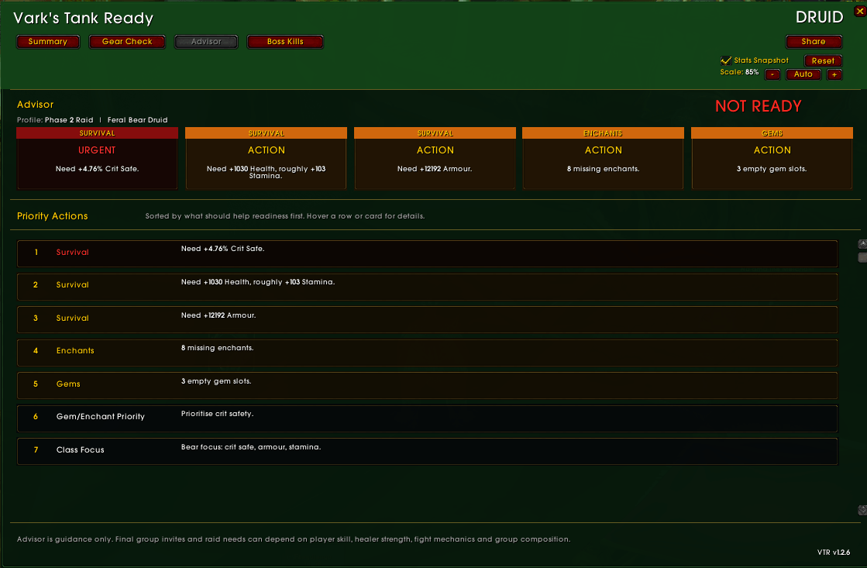
Task: Select priority row 3 Need +12192 Armour
Action: point(428,320)
